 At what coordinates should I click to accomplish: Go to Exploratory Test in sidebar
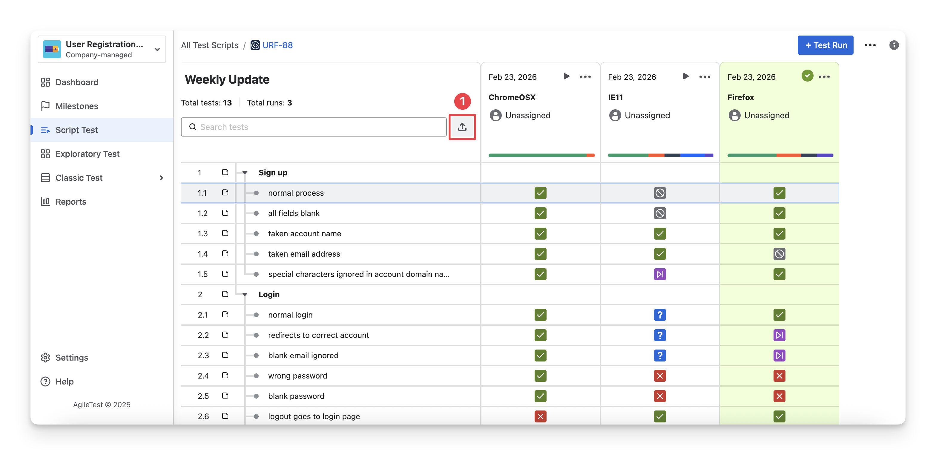coord(87,154)
